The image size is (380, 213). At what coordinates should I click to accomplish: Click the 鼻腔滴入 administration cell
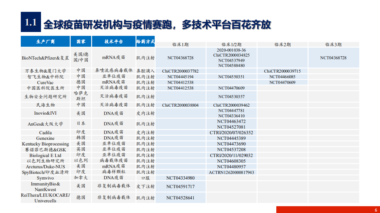point(145,71)
